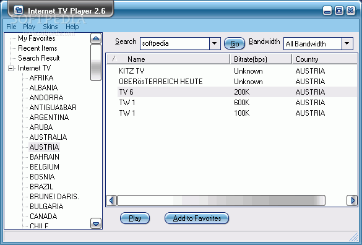This screenshot has height=245, width=362.
Task: Select AUSTRIA in the country tree
Action: point(44,147)
